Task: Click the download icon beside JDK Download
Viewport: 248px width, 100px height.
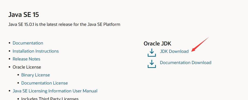Action: point(152,52)
